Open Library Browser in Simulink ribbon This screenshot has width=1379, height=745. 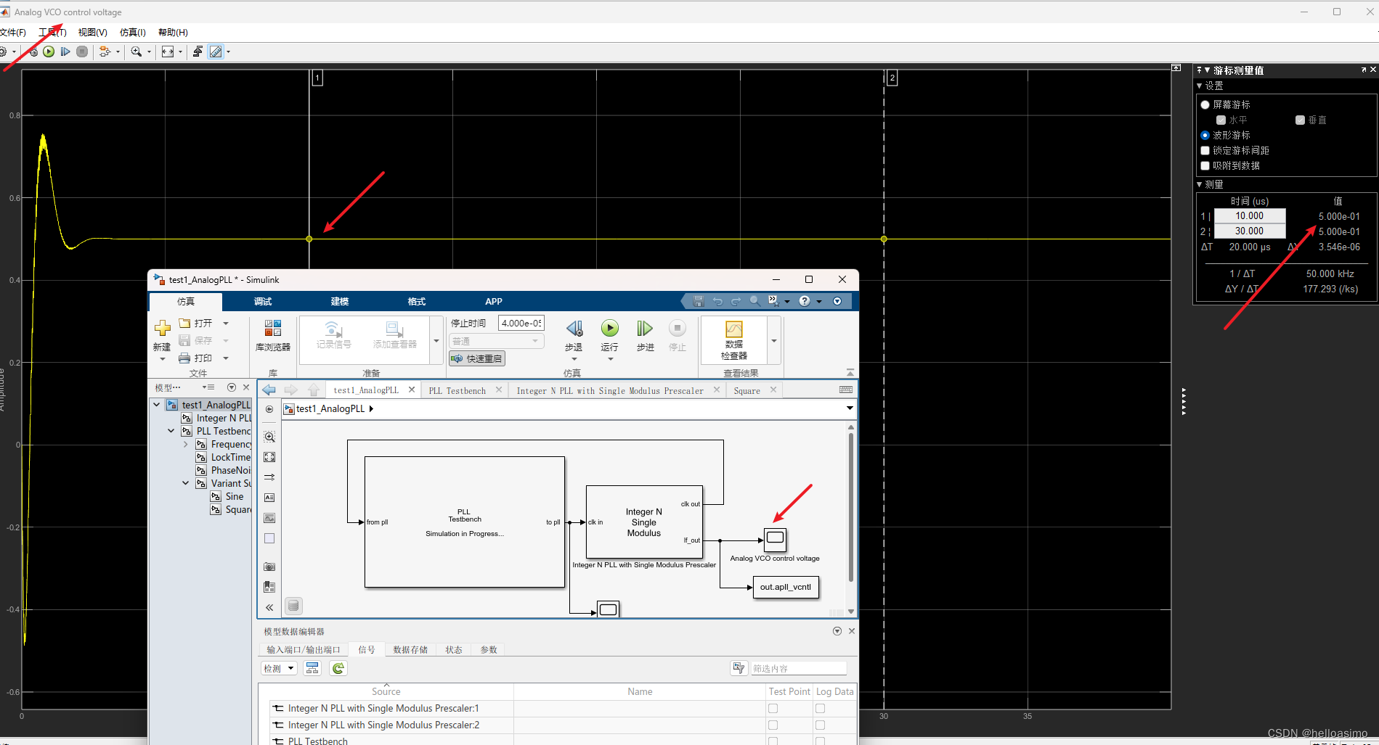pyautogui.click(x=273, y=336)
